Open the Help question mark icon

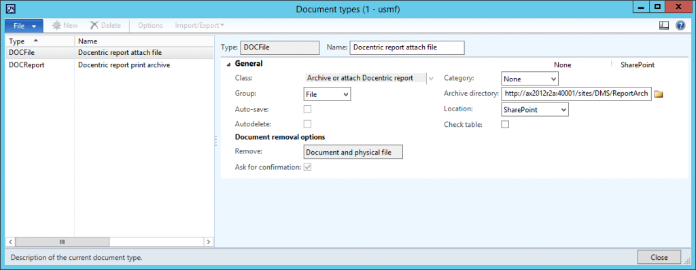point(680,26)
